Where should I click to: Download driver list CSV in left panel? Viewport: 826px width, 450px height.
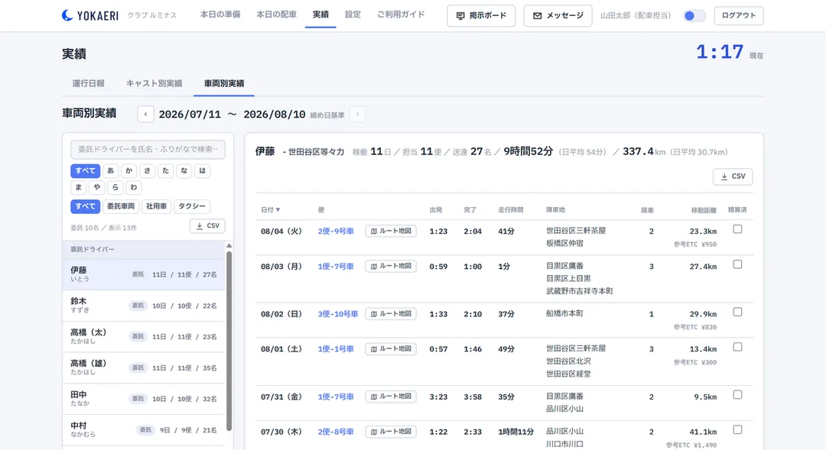tap(207, 226)
